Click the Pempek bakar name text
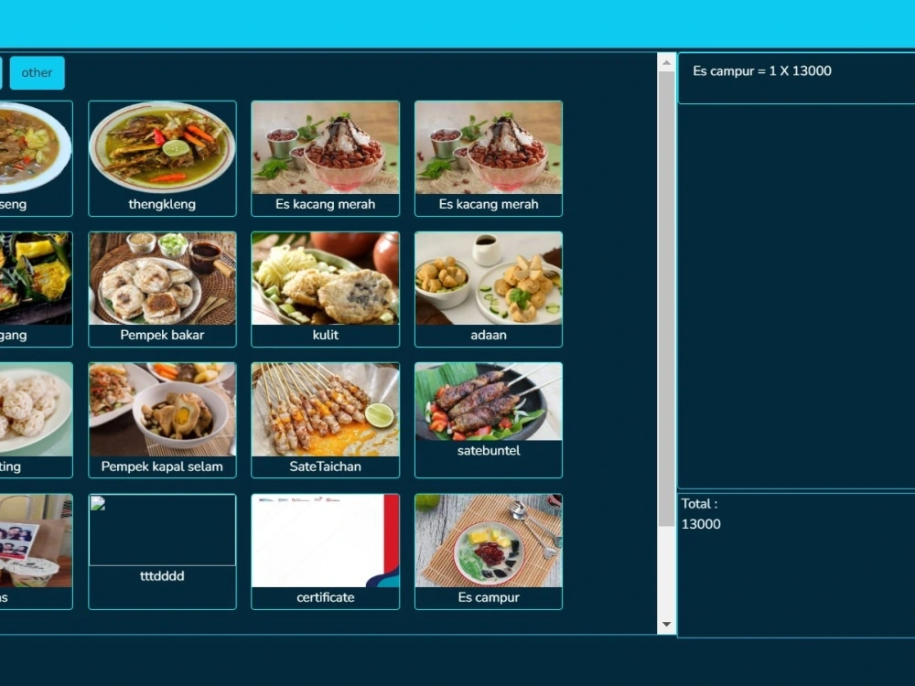This screenshot has height=686, width=915. [162, 335]
